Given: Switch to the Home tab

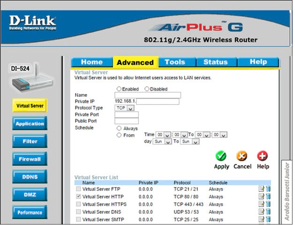Looking at the screenshot, I should click(92, 62).
